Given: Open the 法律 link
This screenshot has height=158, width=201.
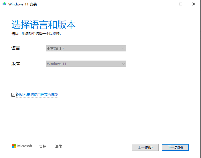Looking at the screenshot, I should [x=58, y=146].
